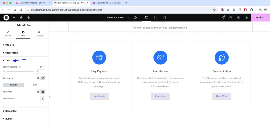The width and height of the screenshot is (270, 125).
Task: Open the Structure layers icon
Action: (x=29, y=18)
